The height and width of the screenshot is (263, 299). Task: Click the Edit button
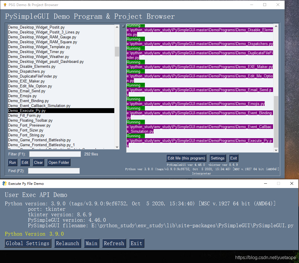point(25,162)
